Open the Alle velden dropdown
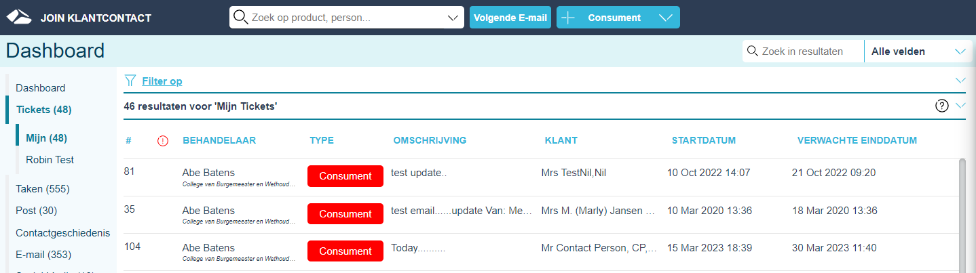Image resolution: width=976 pixels, height=273 pixels. click(x=918, y=51)
